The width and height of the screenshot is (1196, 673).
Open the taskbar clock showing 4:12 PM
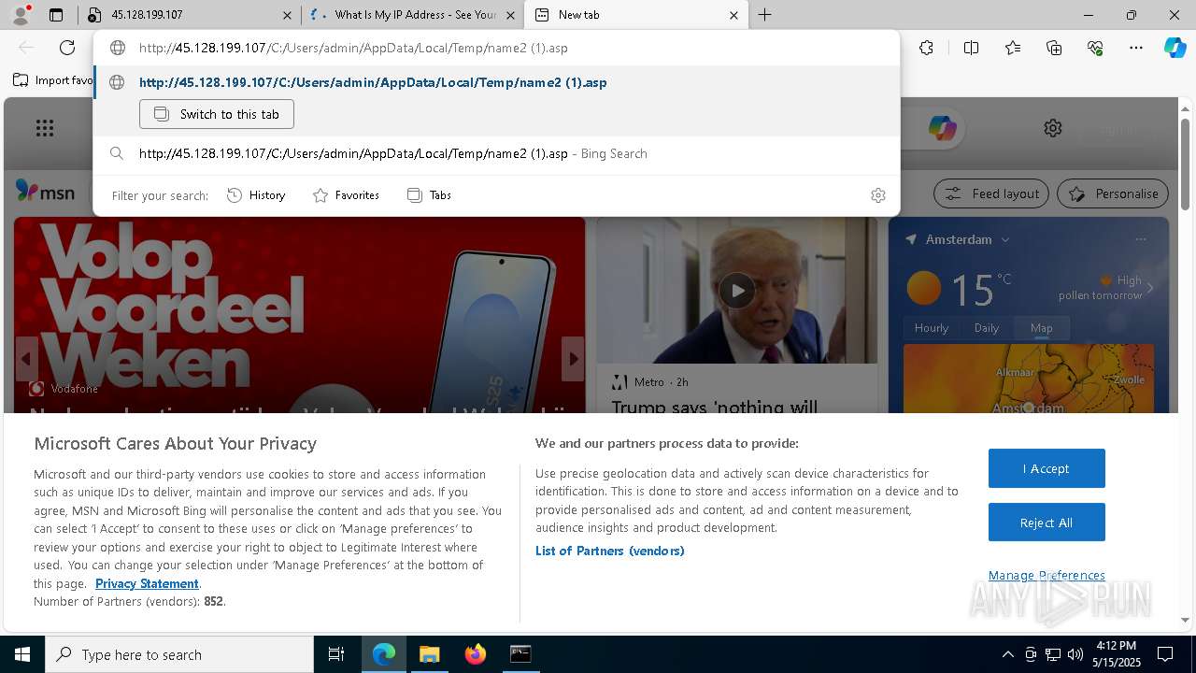pyautogui.click(x=1116, y=654)
